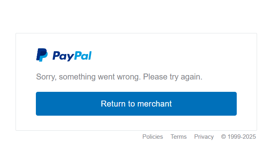
Task: Click the copyright © symbol in footer
Action: (x=224, y=137)
